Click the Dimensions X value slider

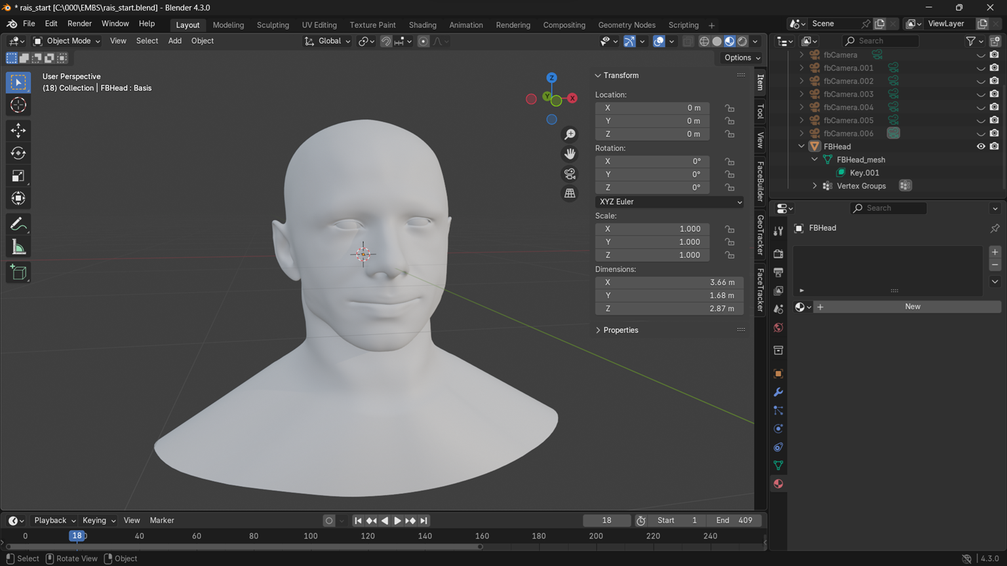tap(669, 282)
